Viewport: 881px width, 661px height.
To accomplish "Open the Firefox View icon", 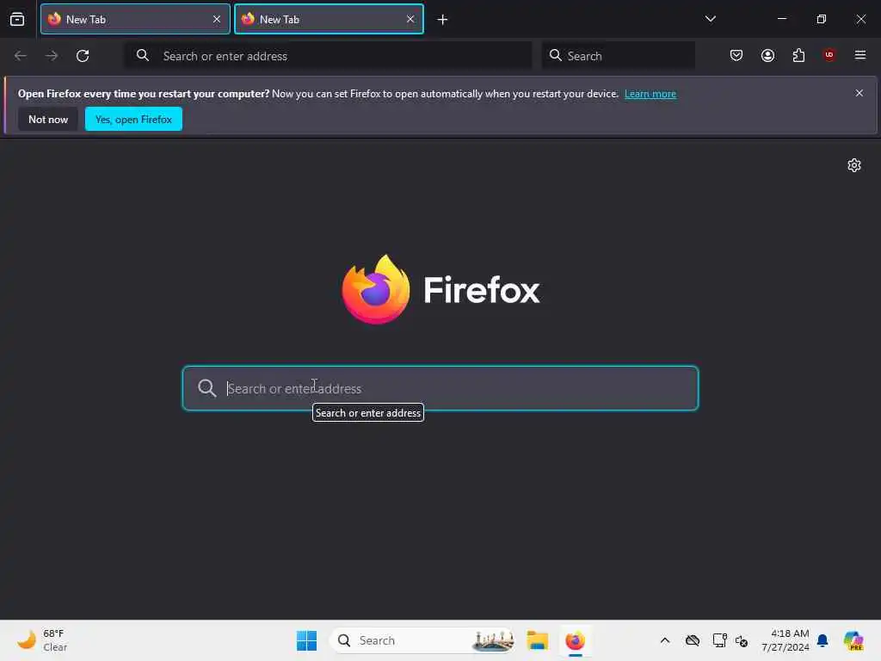I will click(x=17, y=19).
